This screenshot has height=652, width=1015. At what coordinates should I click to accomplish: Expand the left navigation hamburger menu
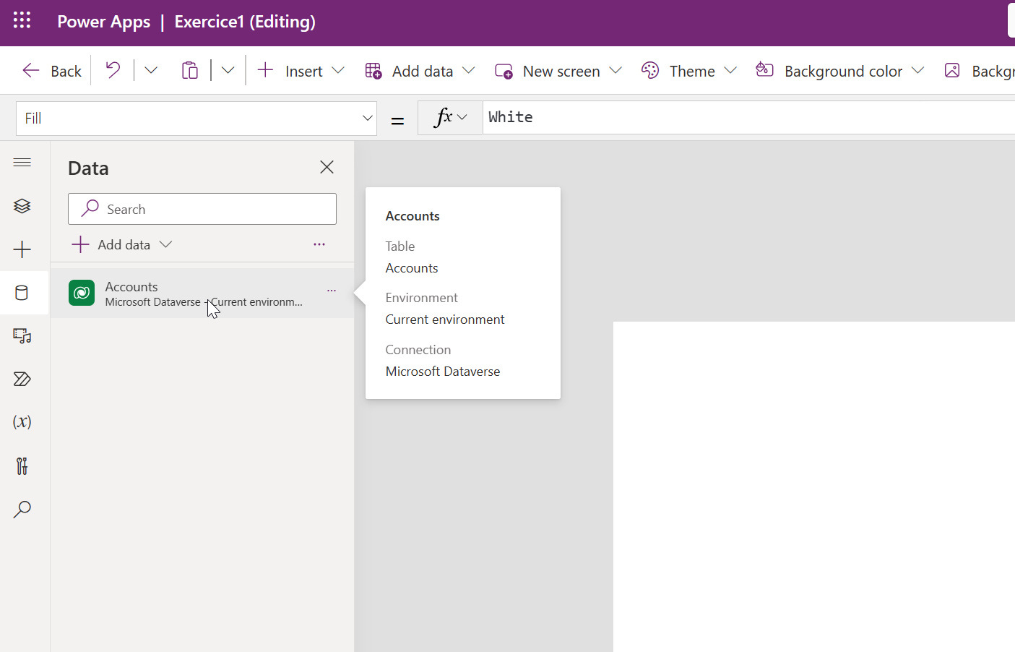[22, 162]
